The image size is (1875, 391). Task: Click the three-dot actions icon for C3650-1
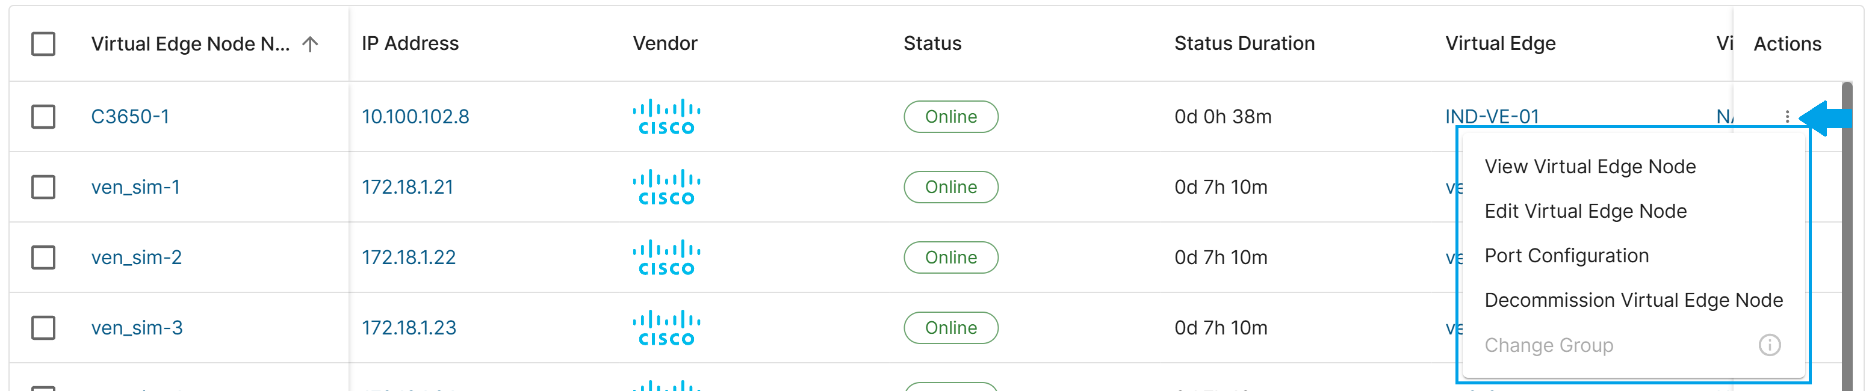coord(1787,116)
